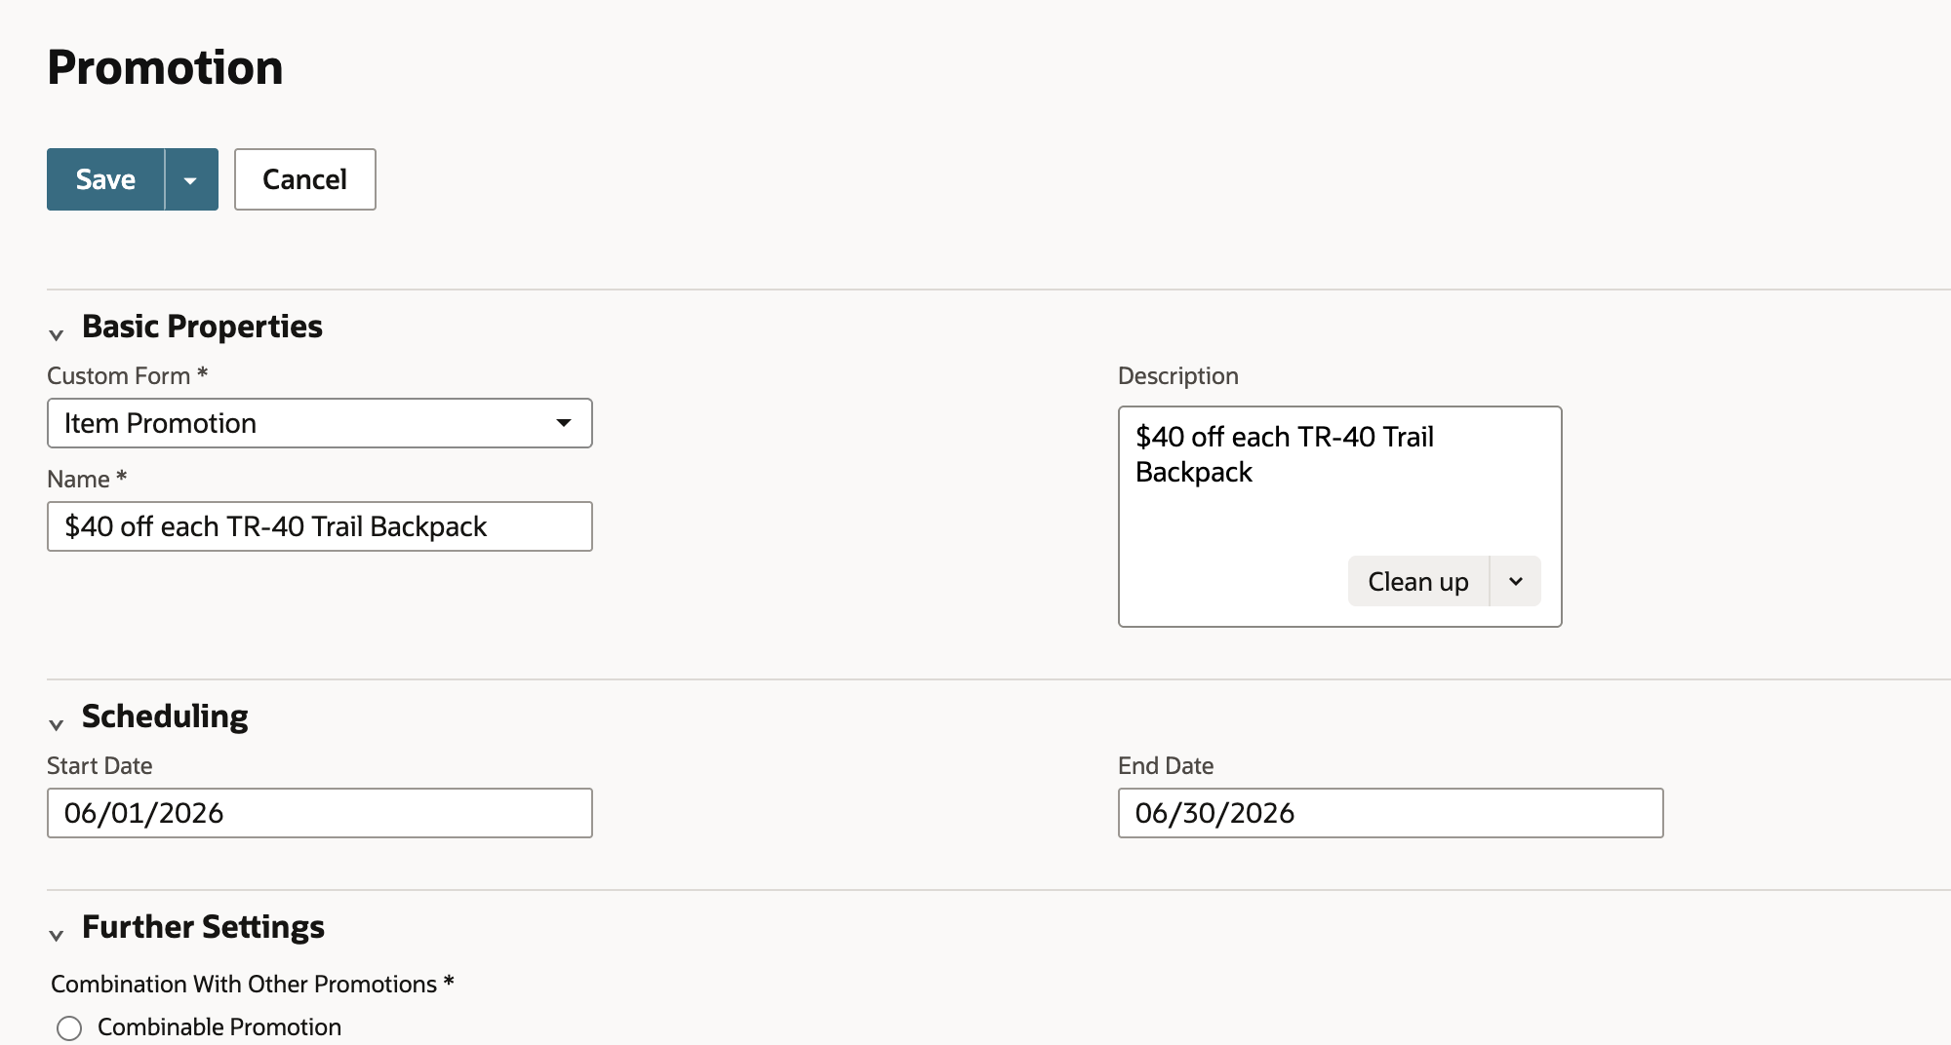Click the Start Date label
1951x1045 pixels.
100,765
